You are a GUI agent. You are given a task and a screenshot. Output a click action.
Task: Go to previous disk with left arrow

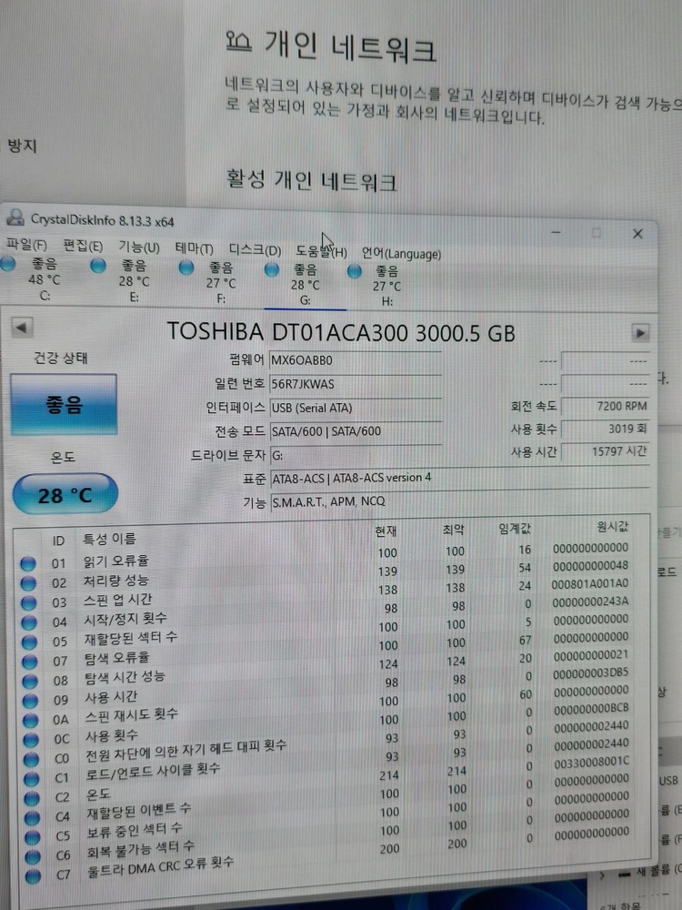[22, 328]
